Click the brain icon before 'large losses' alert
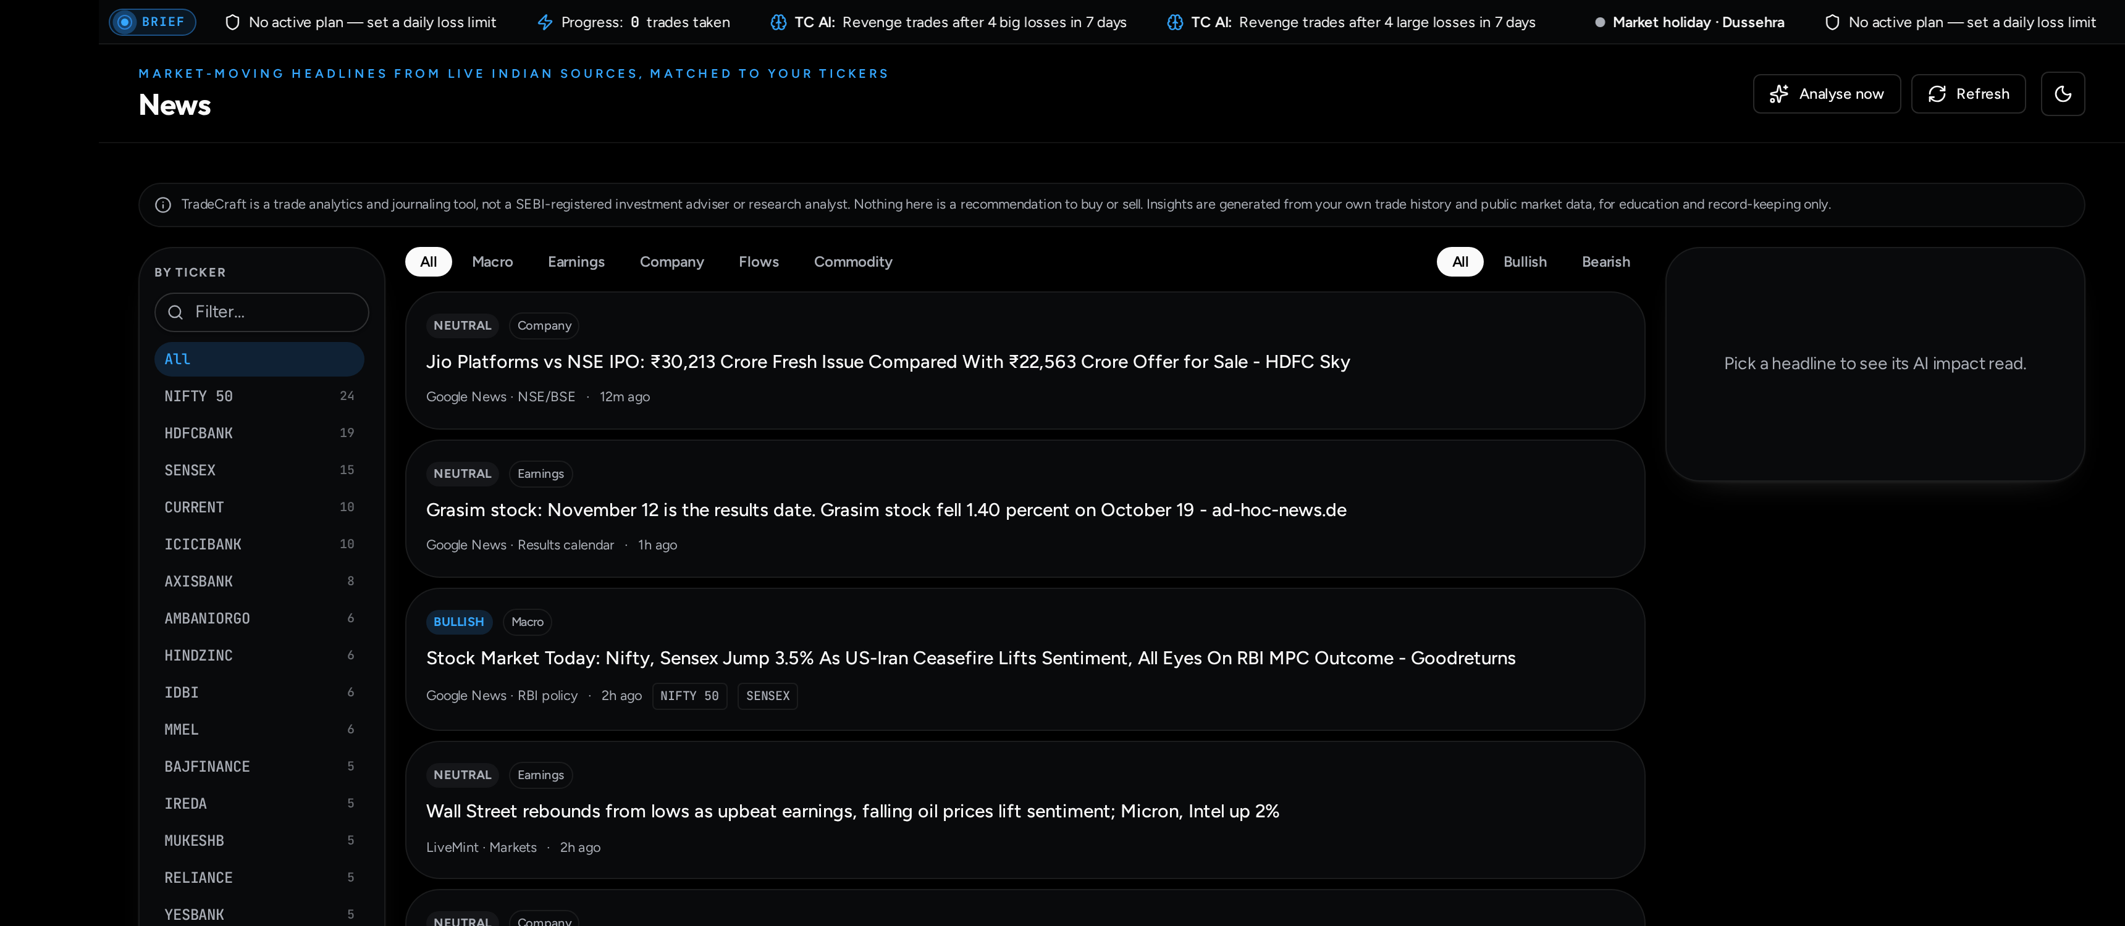This screenshot has width=2125, height=926. 1175,22
